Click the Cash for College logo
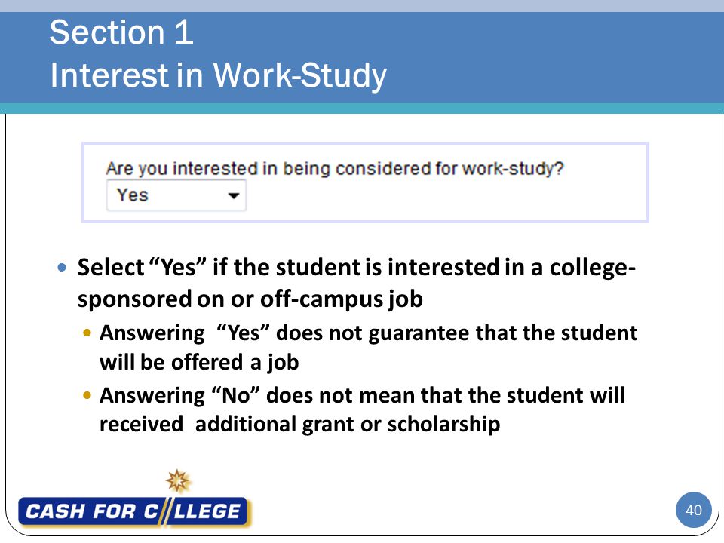The width and height of the screenshot is (724, 543). click(x=133, y=511)
